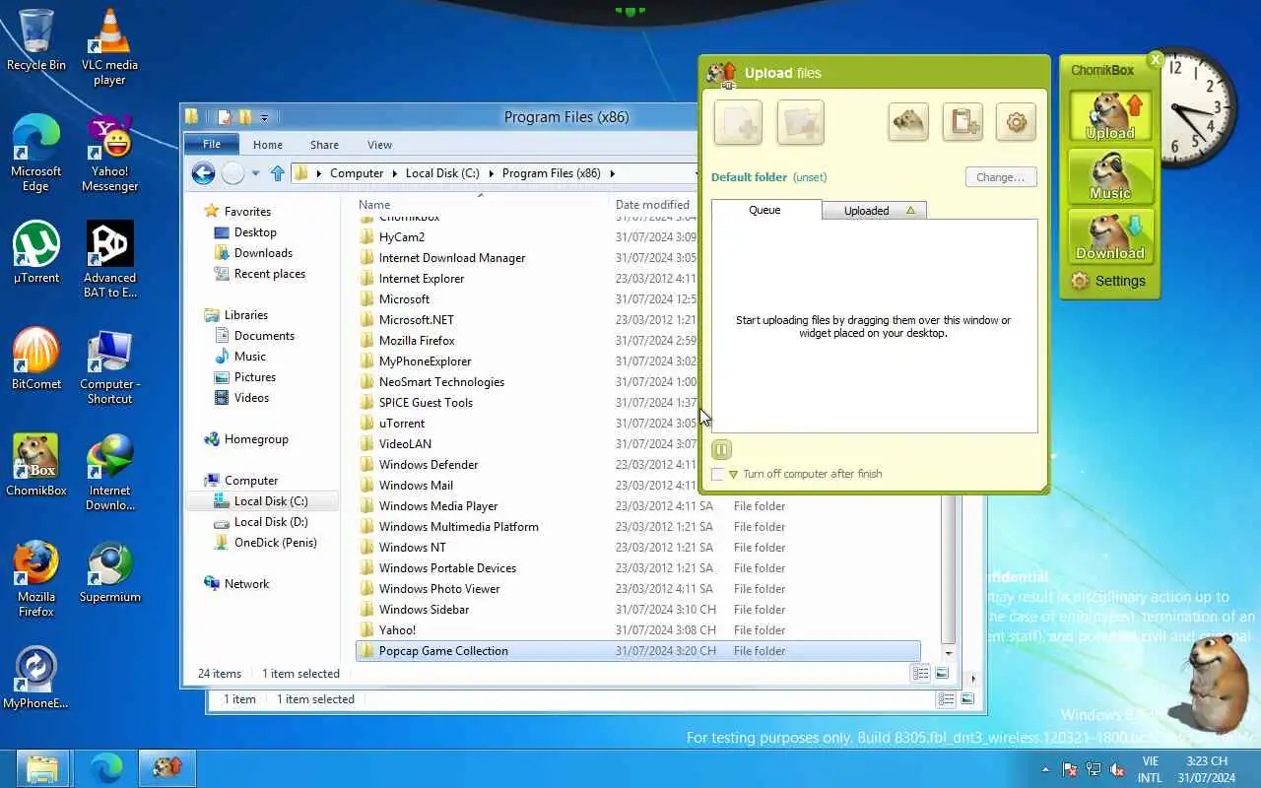Select Homegroup in navigation pane
This screenshot has width=1261, height=788.
tap(256, 439)
